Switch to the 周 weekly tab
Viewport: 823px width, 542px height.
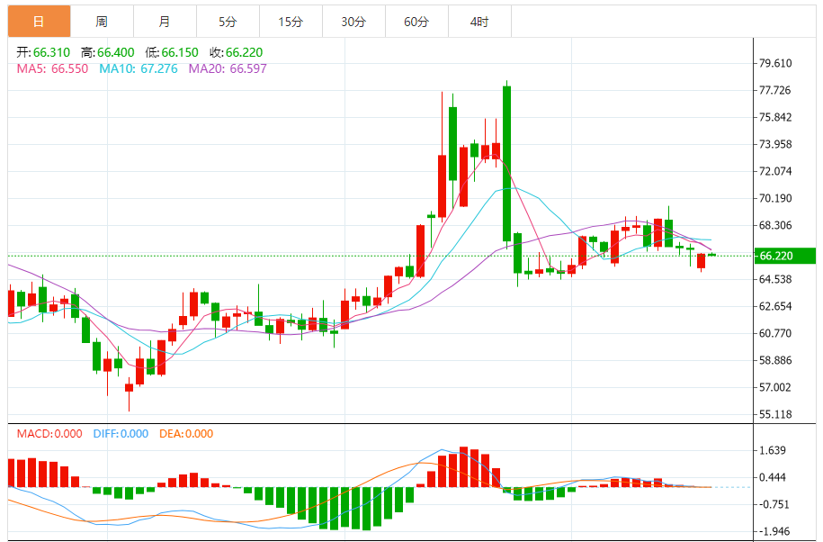coord(102,22)
